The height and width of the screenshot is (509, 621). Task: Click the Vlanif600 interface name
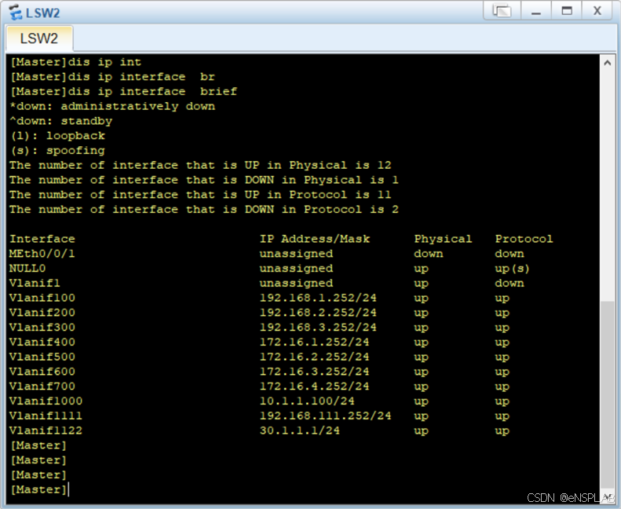click(42, 372)
